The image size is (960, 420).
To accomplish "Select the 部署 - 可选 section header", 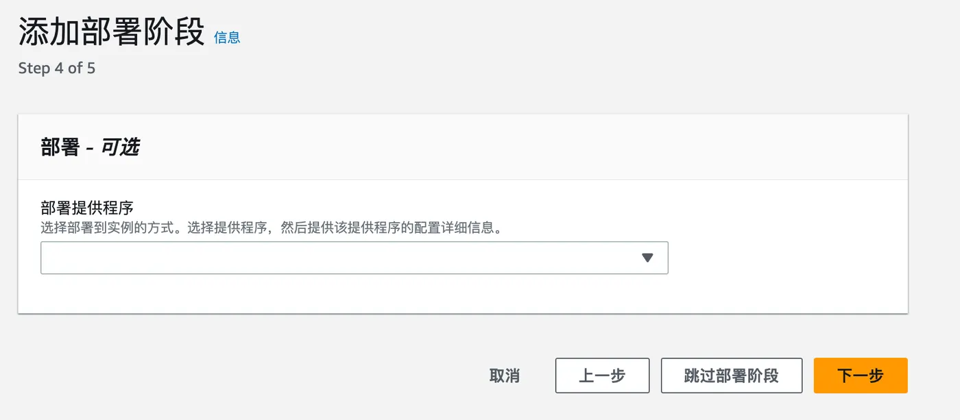I will (90, 147).
